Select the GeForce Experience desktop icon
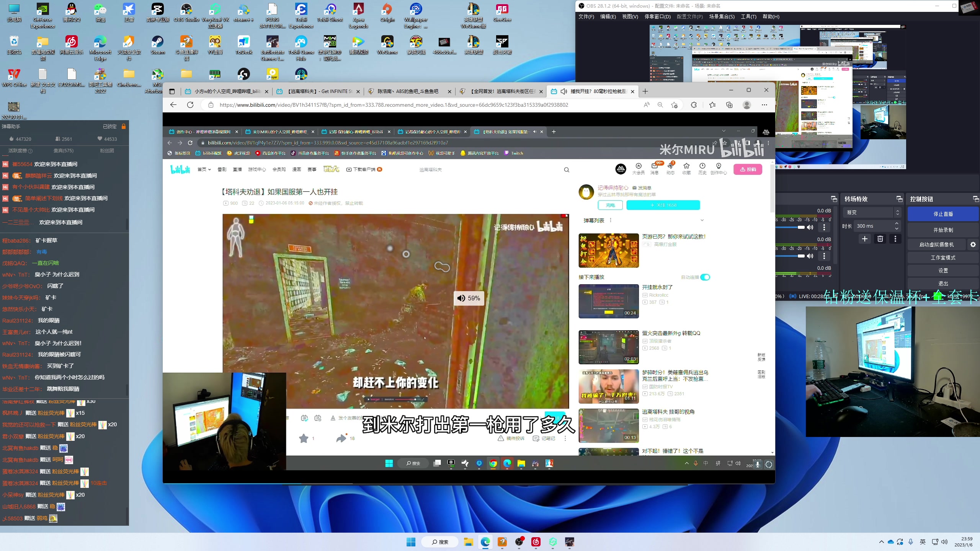The height and width of the screenshot is (551, 980). (43, 16)
